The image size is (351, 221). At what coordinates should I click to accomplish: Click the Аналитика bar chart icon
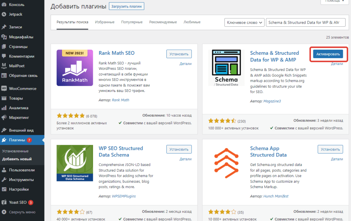[4, 108]
